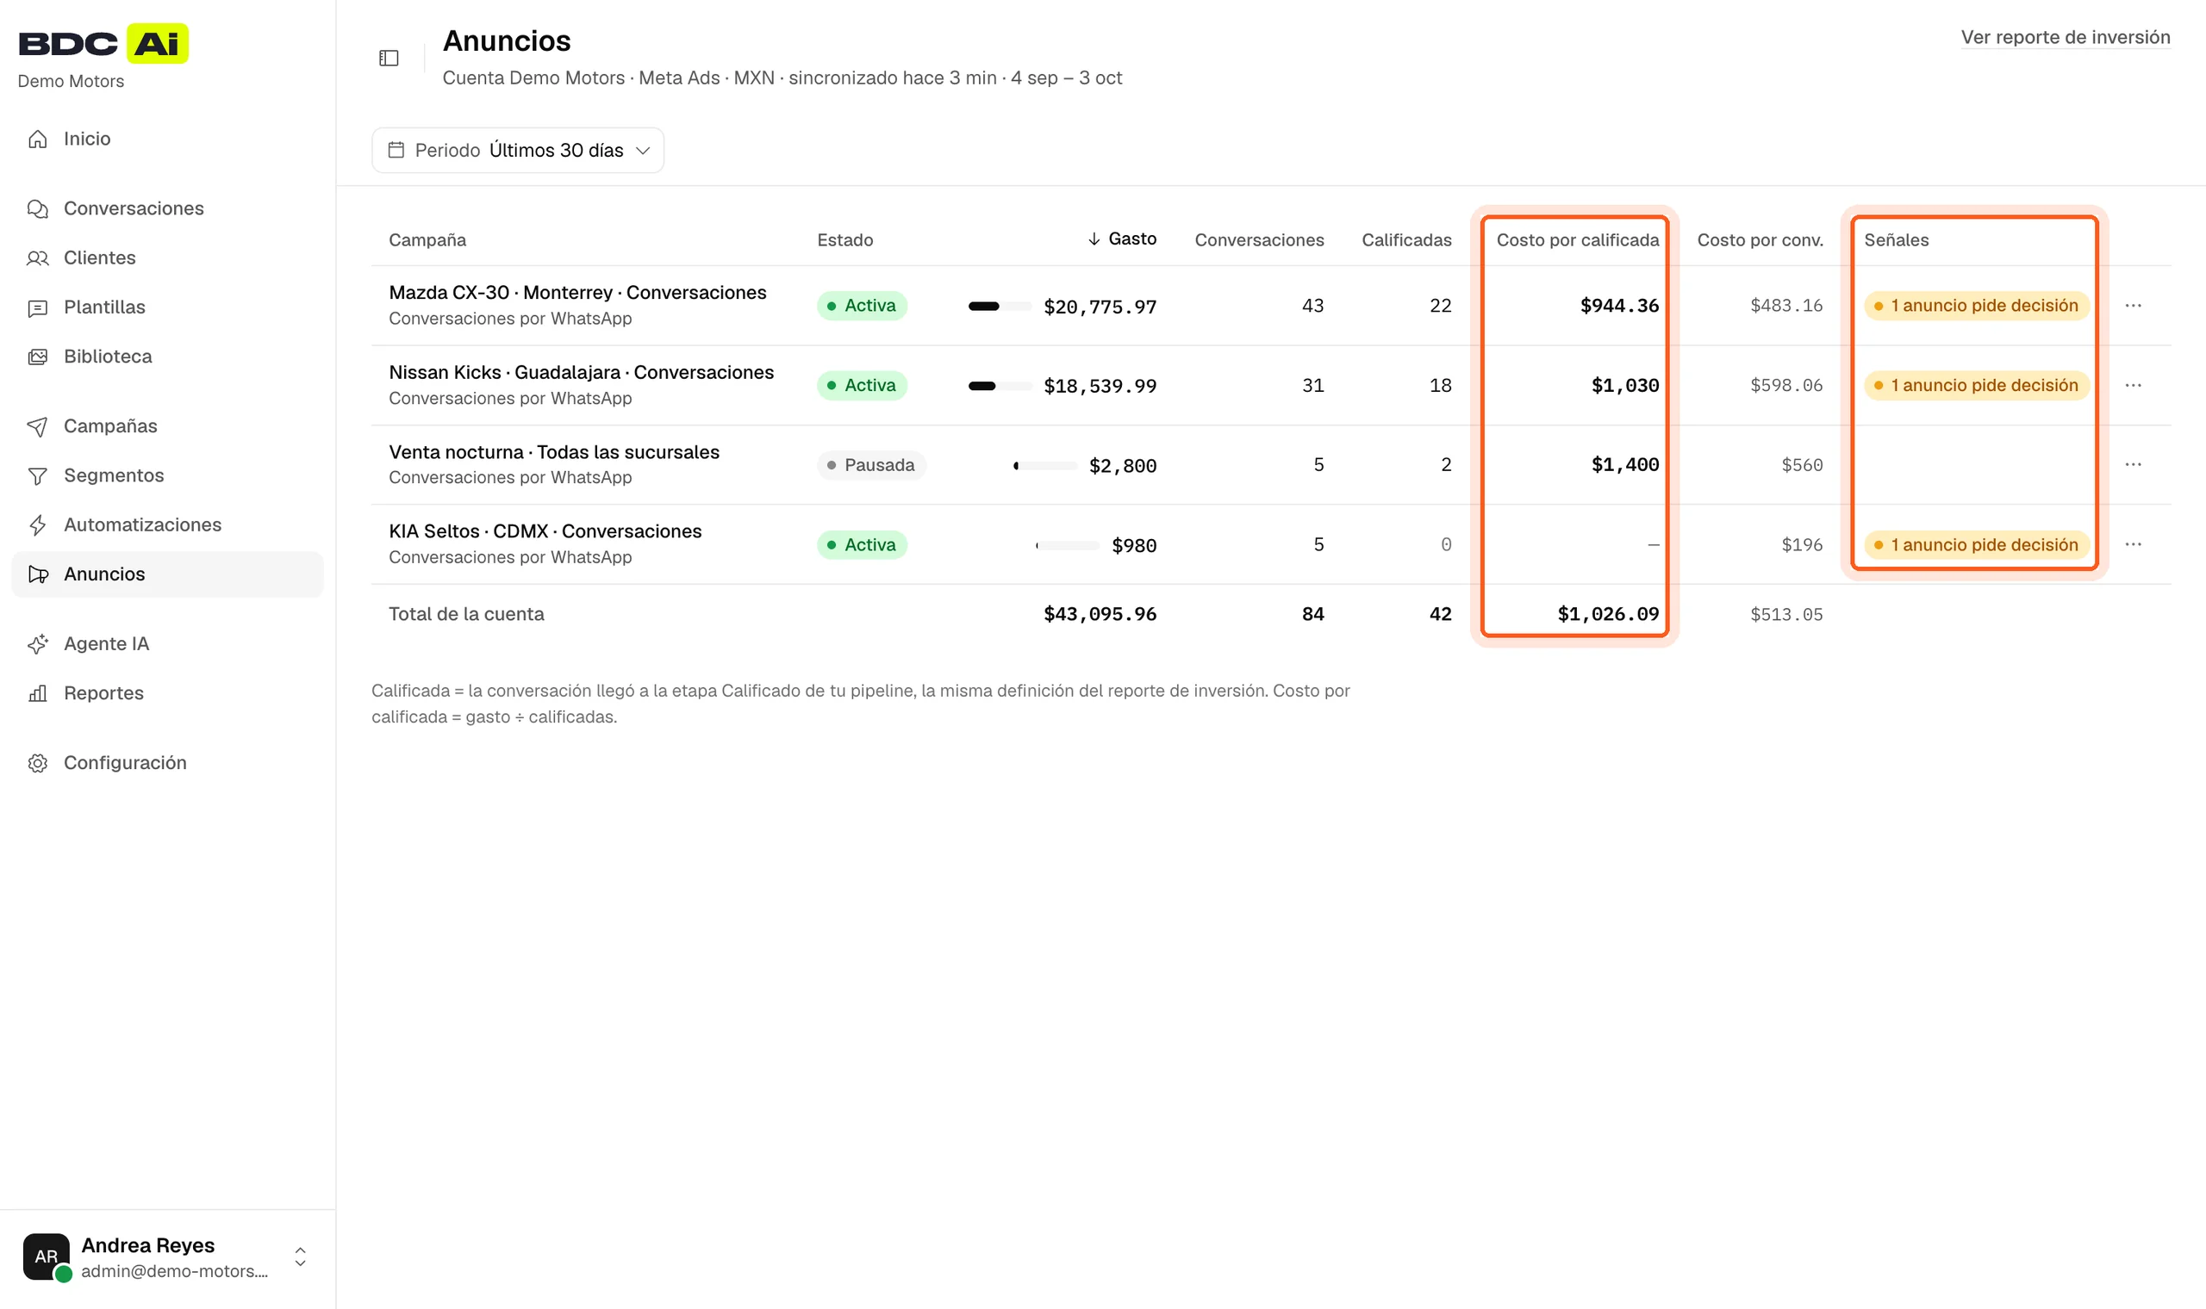
Task: Click the Inicio home icon
Action: tap(37, 139)
